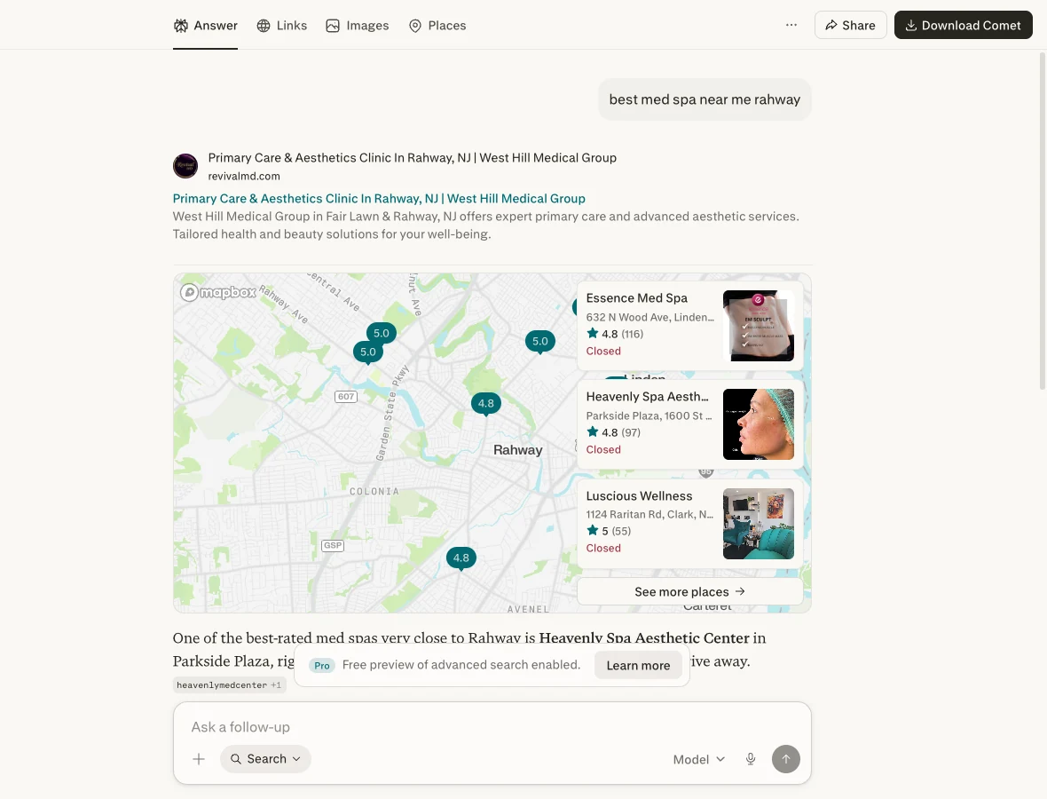Click the Ask a follow-up input field

tap(492, 727)
